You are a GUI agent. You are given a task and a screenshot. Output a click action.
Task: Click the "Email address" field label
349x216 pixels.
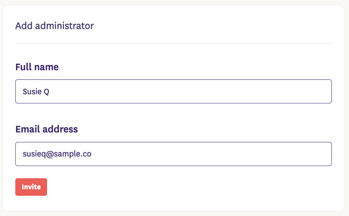point(46,129)
